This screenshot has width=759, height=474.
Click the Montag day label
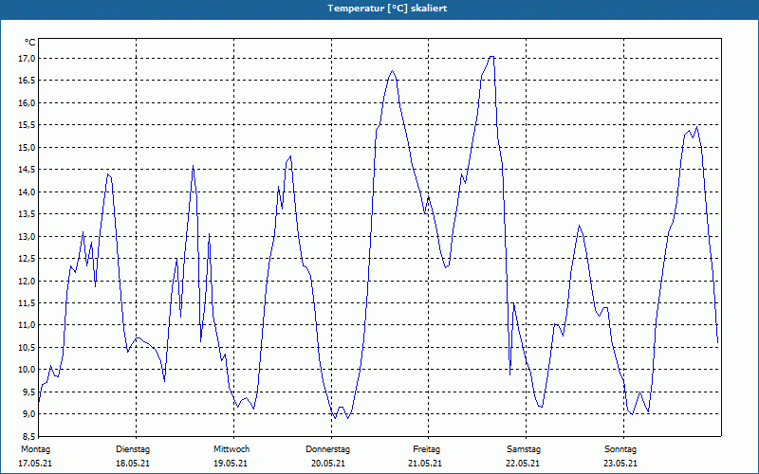tap(35, 449)
